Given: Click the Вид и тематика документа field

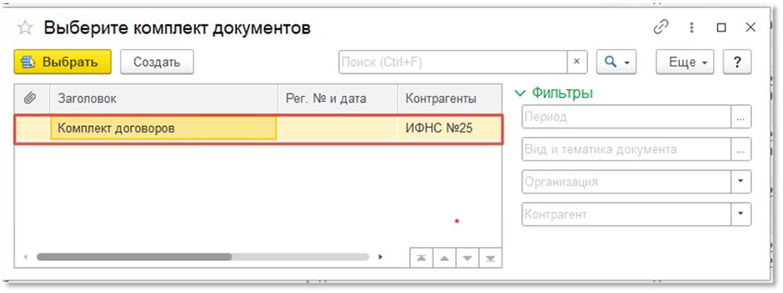Looking at the screenshot, I should coord(626,149).
